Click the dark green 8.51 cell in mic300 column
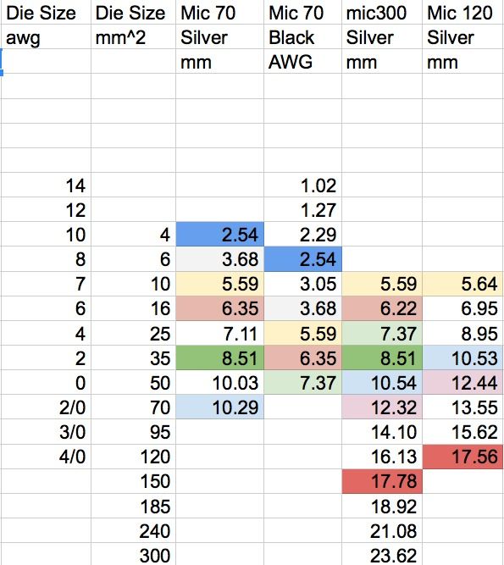This screenshot has height=565, width=504. 382,357
